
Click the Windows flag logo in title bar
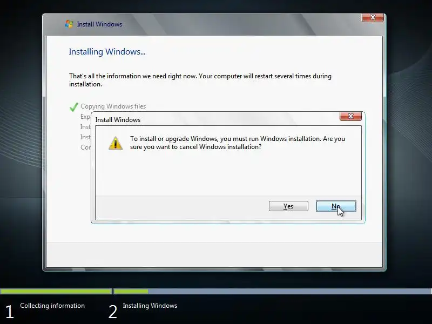tap(69, 24)
